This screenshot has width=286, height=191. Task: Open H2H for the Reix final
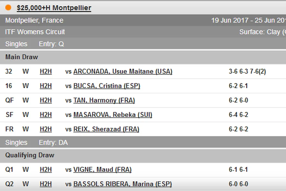coord(46,129)
